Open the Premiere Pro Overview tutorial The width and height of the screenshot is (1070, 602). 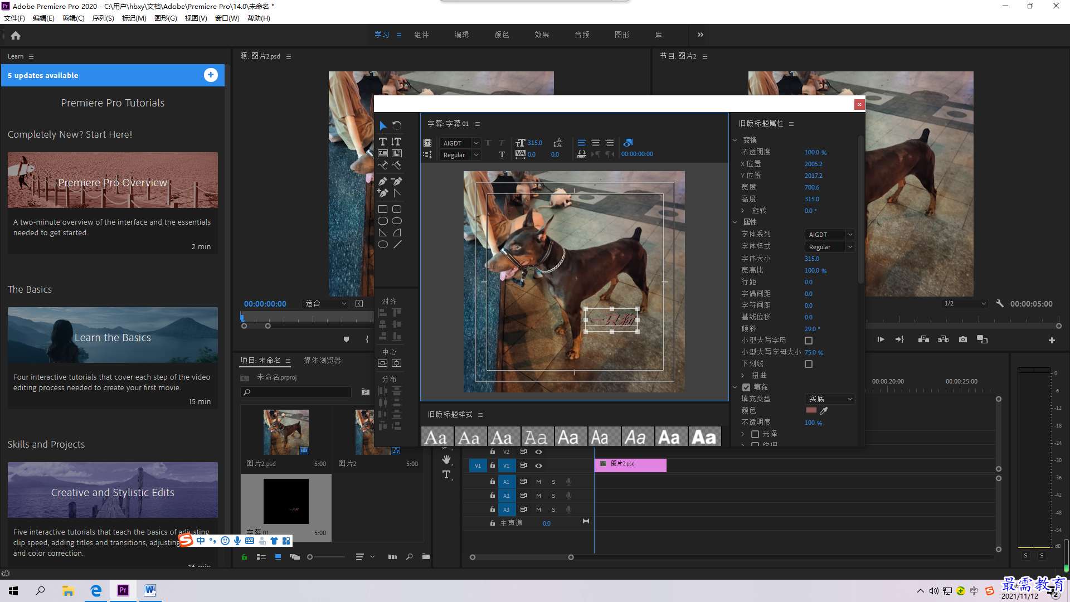113,180
